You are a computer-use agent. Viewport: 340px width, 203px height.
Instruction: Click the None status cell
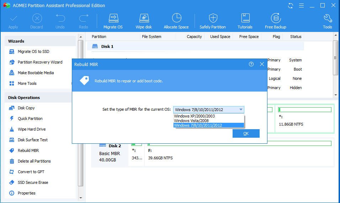click(x=297, y=78)
